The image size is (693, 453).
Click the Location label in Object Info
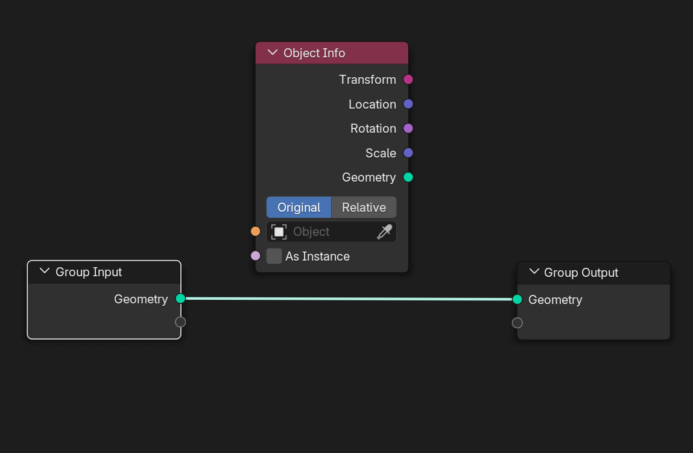(x=373, y=104)
